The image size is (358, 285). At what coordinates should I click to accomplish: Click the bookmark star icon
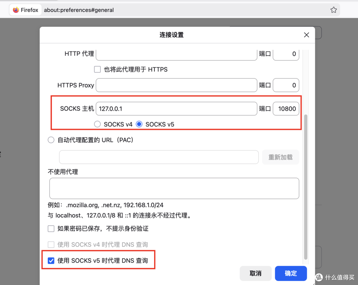[x=333, y=10]
